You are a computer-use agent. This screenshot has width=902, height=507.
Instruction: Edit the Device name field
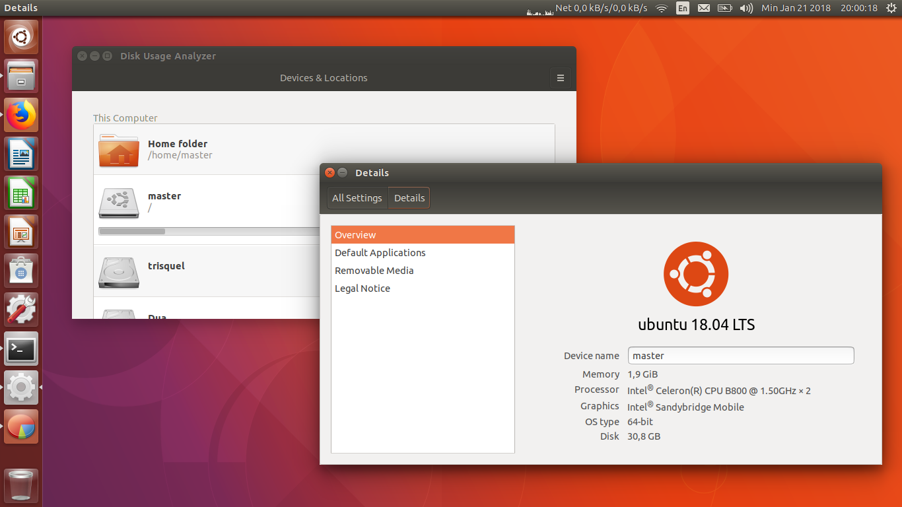pos(741,355)
